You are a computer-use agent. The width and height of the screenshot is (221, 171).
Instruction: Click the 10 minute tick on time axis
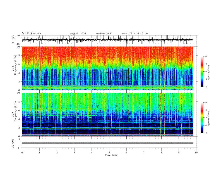(x=196, y=153)
